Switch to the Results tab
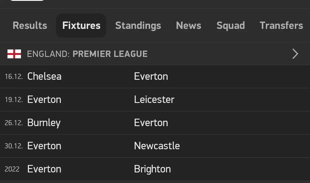 click(30, 25)
